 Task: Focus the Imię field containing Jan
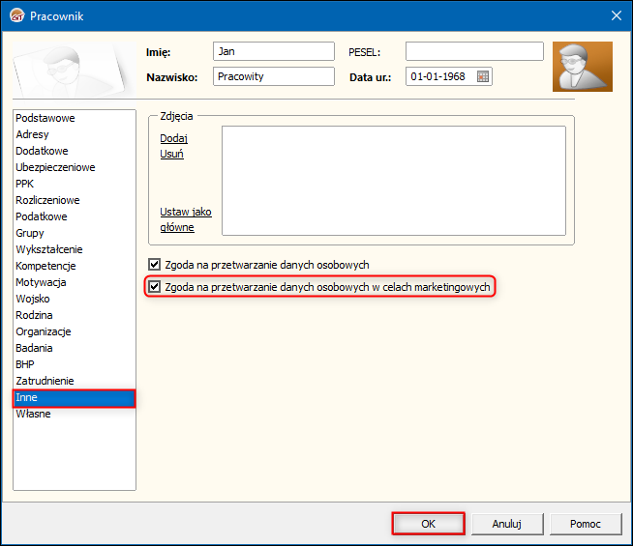274,51
